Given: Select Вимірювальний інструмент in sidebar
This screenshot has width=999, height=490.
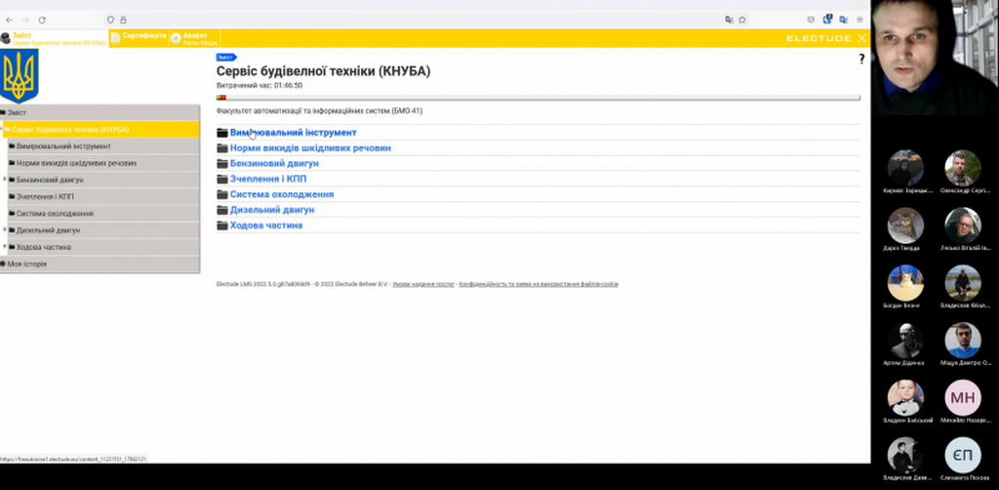Looking at the screenshot, I should (x=103, y=145).
